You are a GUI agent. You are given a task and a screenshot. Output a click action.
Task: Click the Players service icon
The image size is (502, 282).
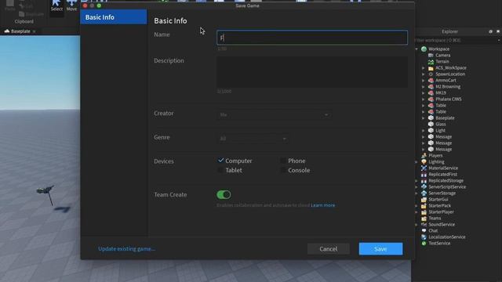(424, 155)
